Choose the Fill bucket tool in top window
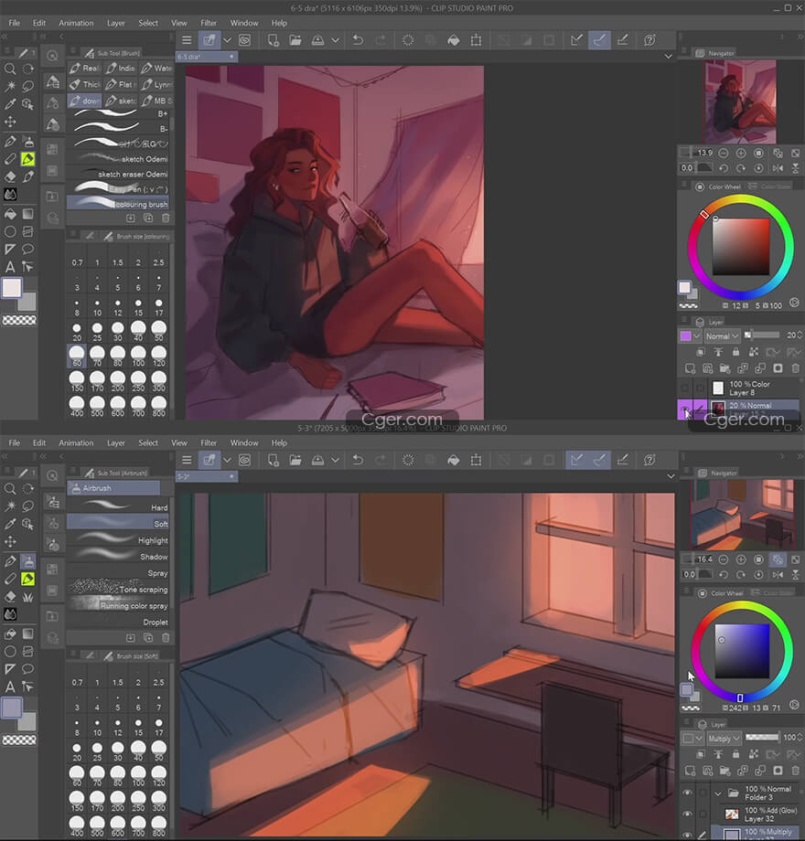 [10, 214]
